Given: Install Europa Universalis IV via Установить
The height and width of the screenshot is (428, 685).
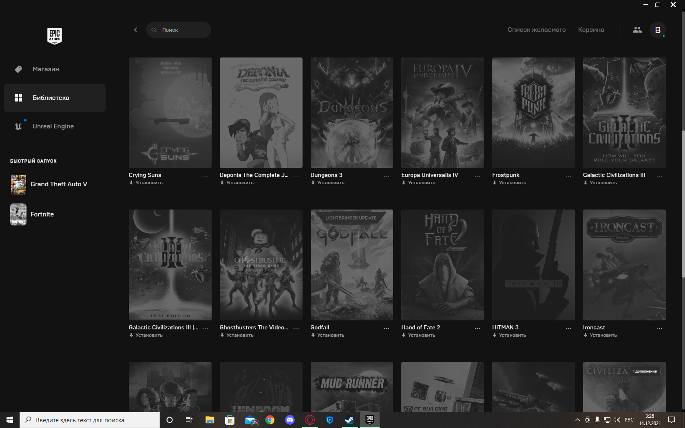Looking at the screenshot, I should (418, 183).
